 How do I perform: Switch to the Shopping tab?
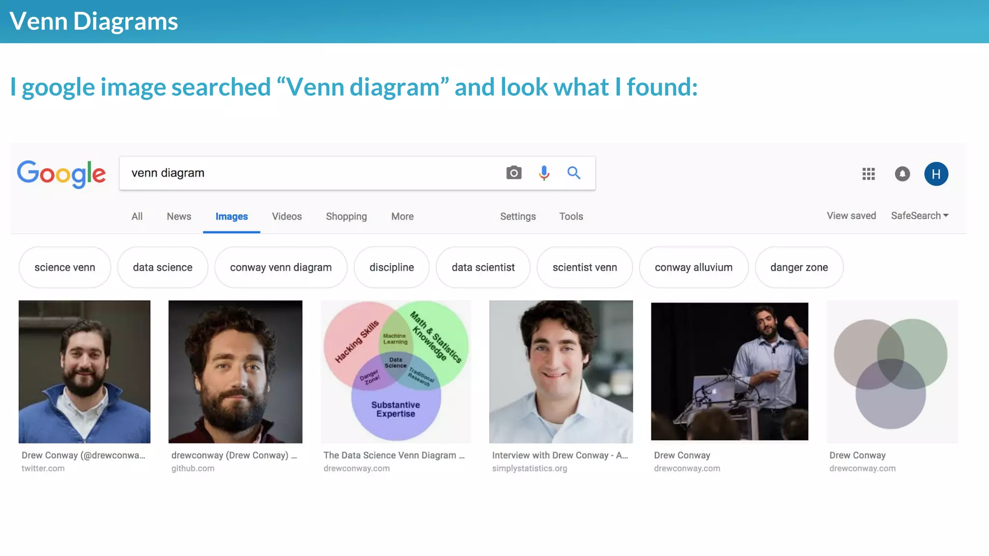coord(346,216)
